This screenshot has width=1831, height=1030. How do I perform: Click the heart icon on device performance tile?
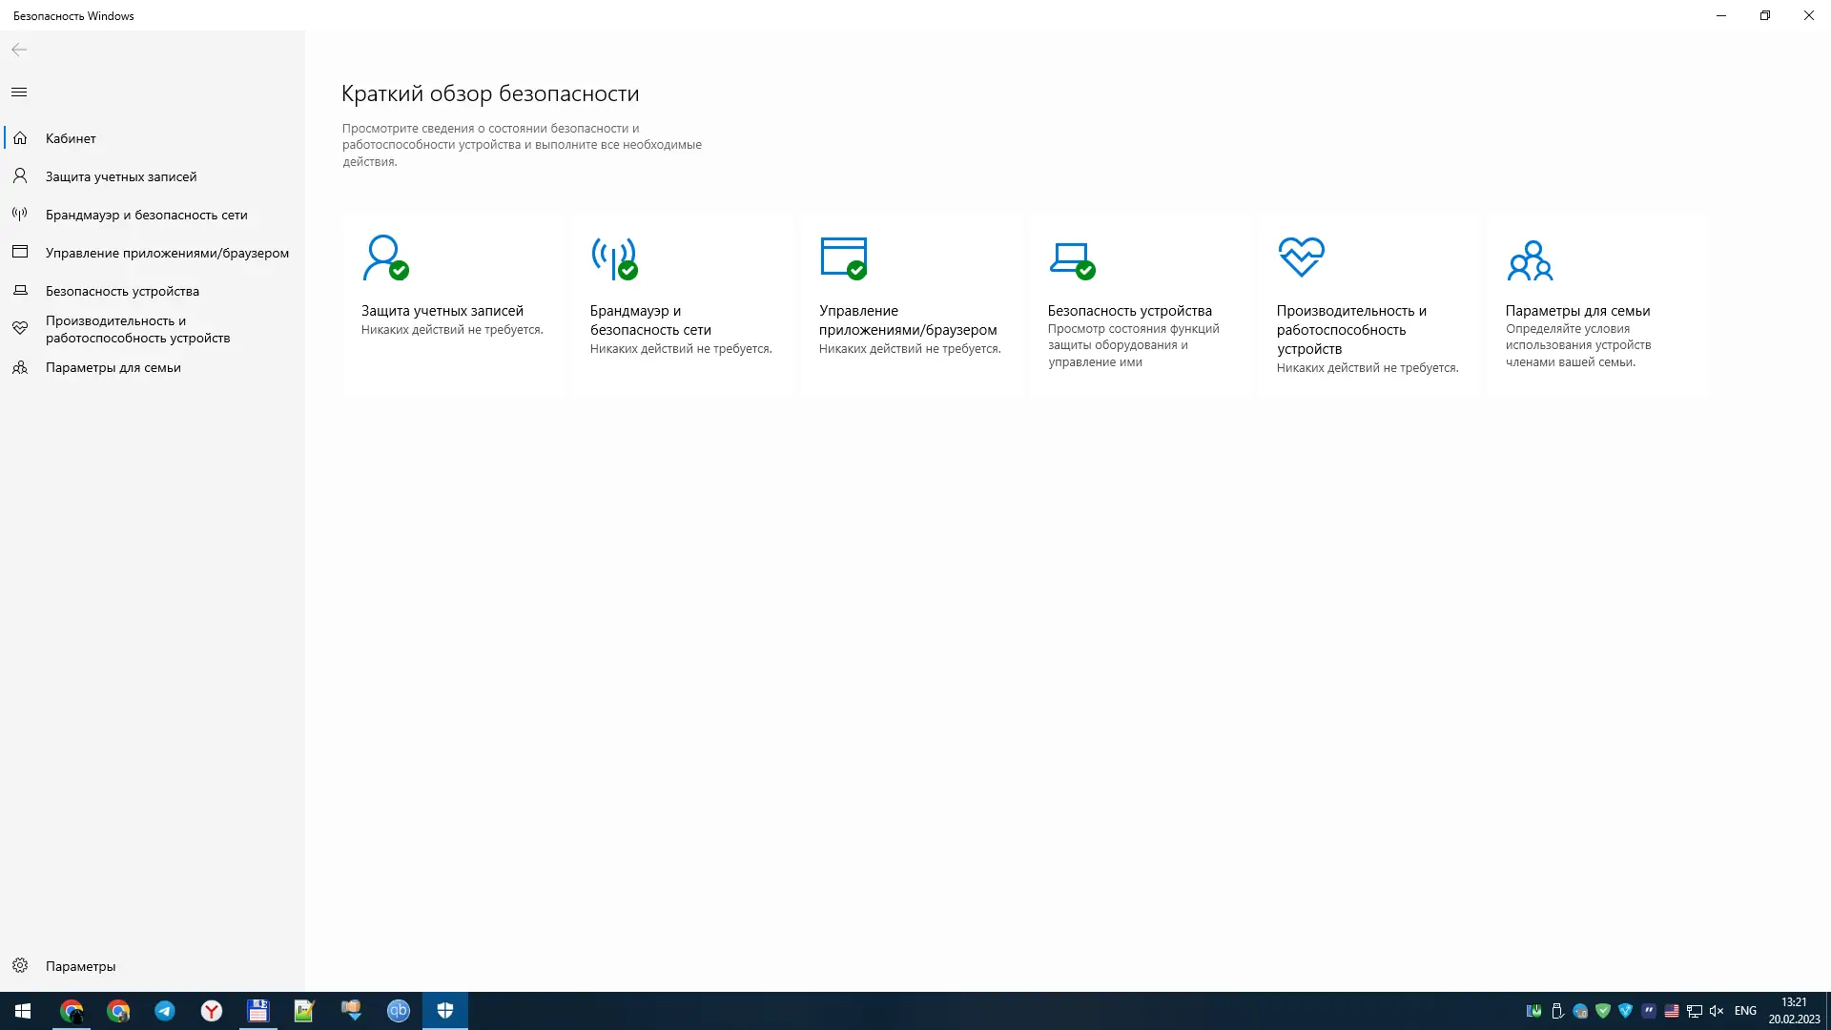tap(1300, 257)
